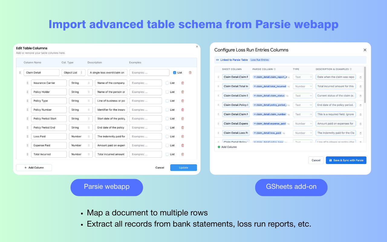Check the List checkbox for Insurance Carrier

(x=167, y=83)
